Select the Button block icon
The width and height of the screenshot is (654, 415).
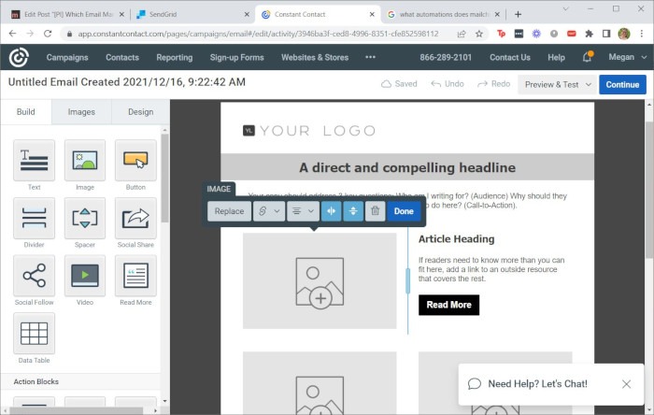pyautogui.click(x=135, y=160)
